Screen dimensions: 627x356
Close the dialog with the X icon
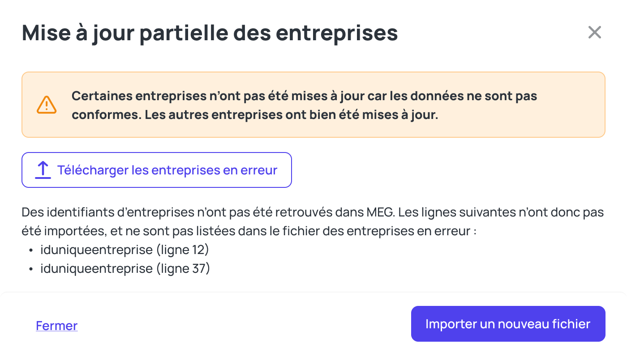click(x=594, y=32)
